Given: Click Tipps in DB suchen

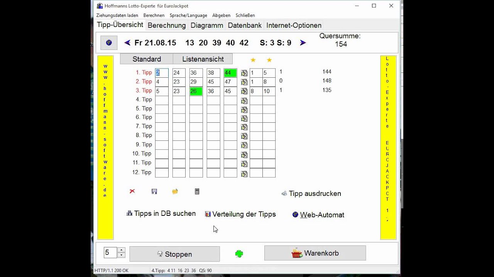Looking at the screenshot, I should click(x=161, y=214).
